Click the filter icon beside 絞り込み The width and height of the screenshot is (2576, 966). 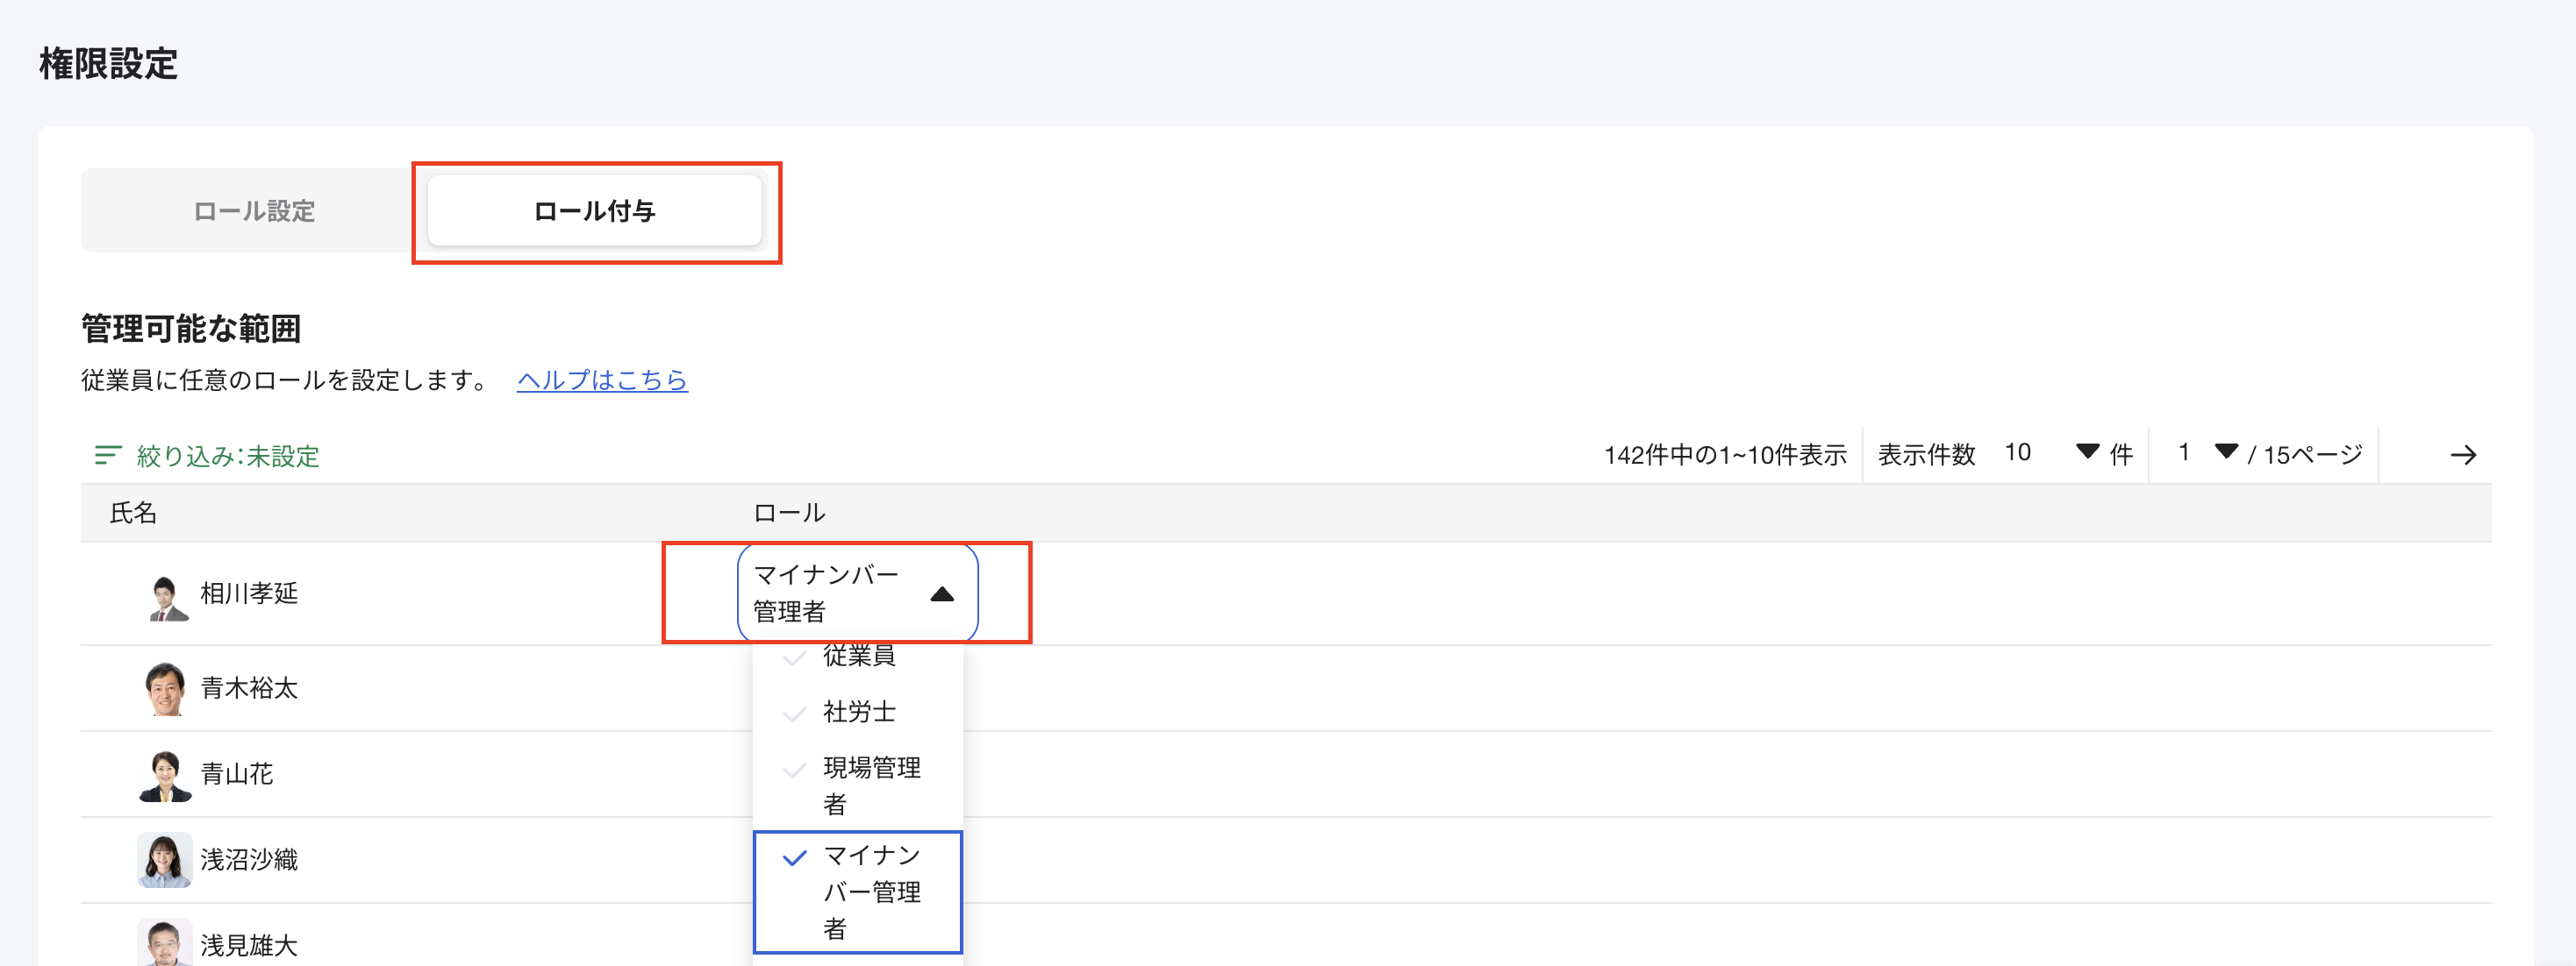coord(107,456)
